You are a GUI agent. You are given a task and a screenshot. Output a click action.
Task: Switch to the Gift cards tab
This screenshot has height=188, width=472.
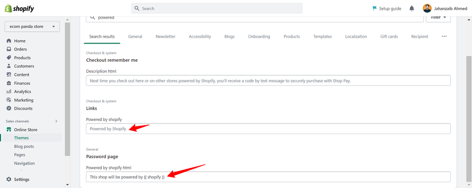(x=389, y=37)
